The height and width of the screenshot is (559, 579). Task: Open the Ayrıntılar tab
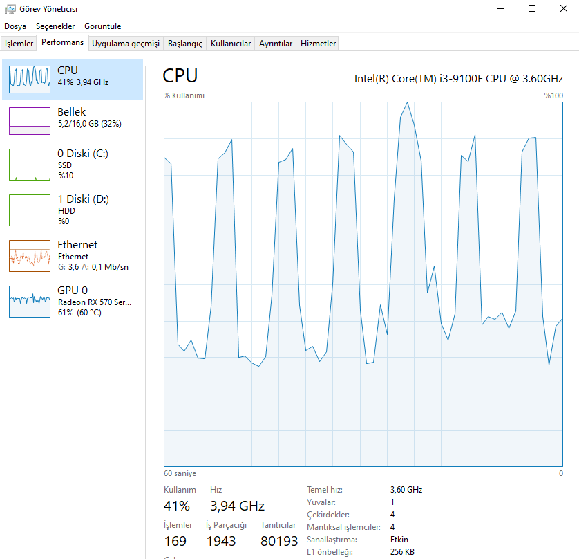pyautogui.click(x=276, y=44)
